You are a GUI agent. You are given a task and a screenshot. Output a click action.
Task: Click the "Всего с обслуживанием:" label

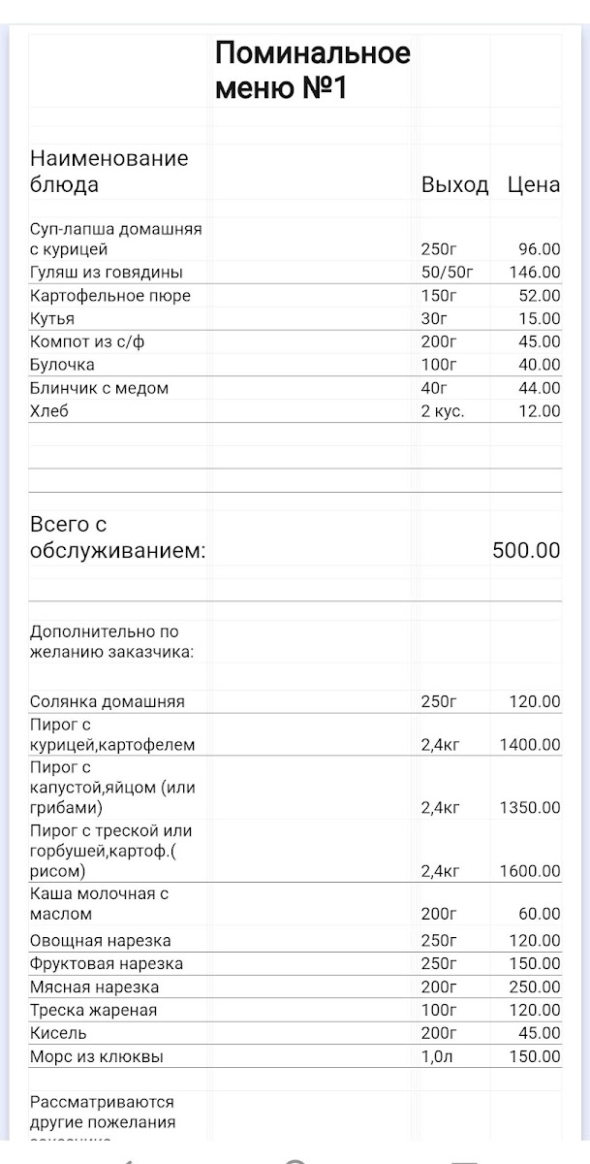118,537
